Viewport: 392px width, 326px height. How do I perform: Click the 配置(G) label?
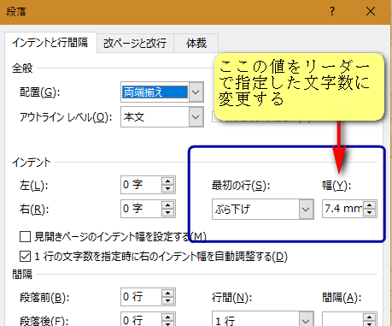coord(40,92)
